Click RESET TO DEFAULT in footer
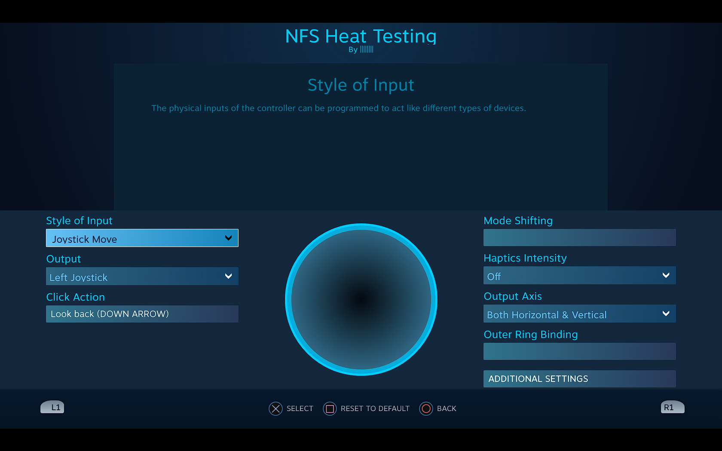Viewport: 722px width, 451px height. pos(375,408)
